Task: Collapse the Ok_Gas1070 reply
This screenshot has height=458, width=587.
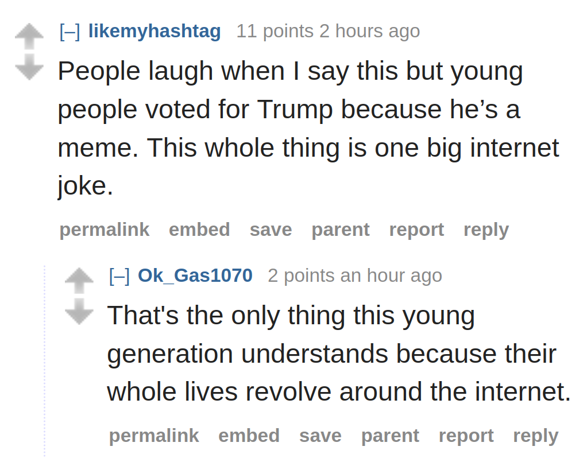Action: tap(119, 275)
